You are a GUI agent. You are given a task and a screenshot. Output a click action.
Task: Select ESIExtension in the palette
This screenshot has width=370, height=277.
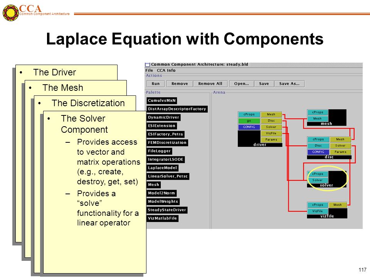tap(161, 126)
